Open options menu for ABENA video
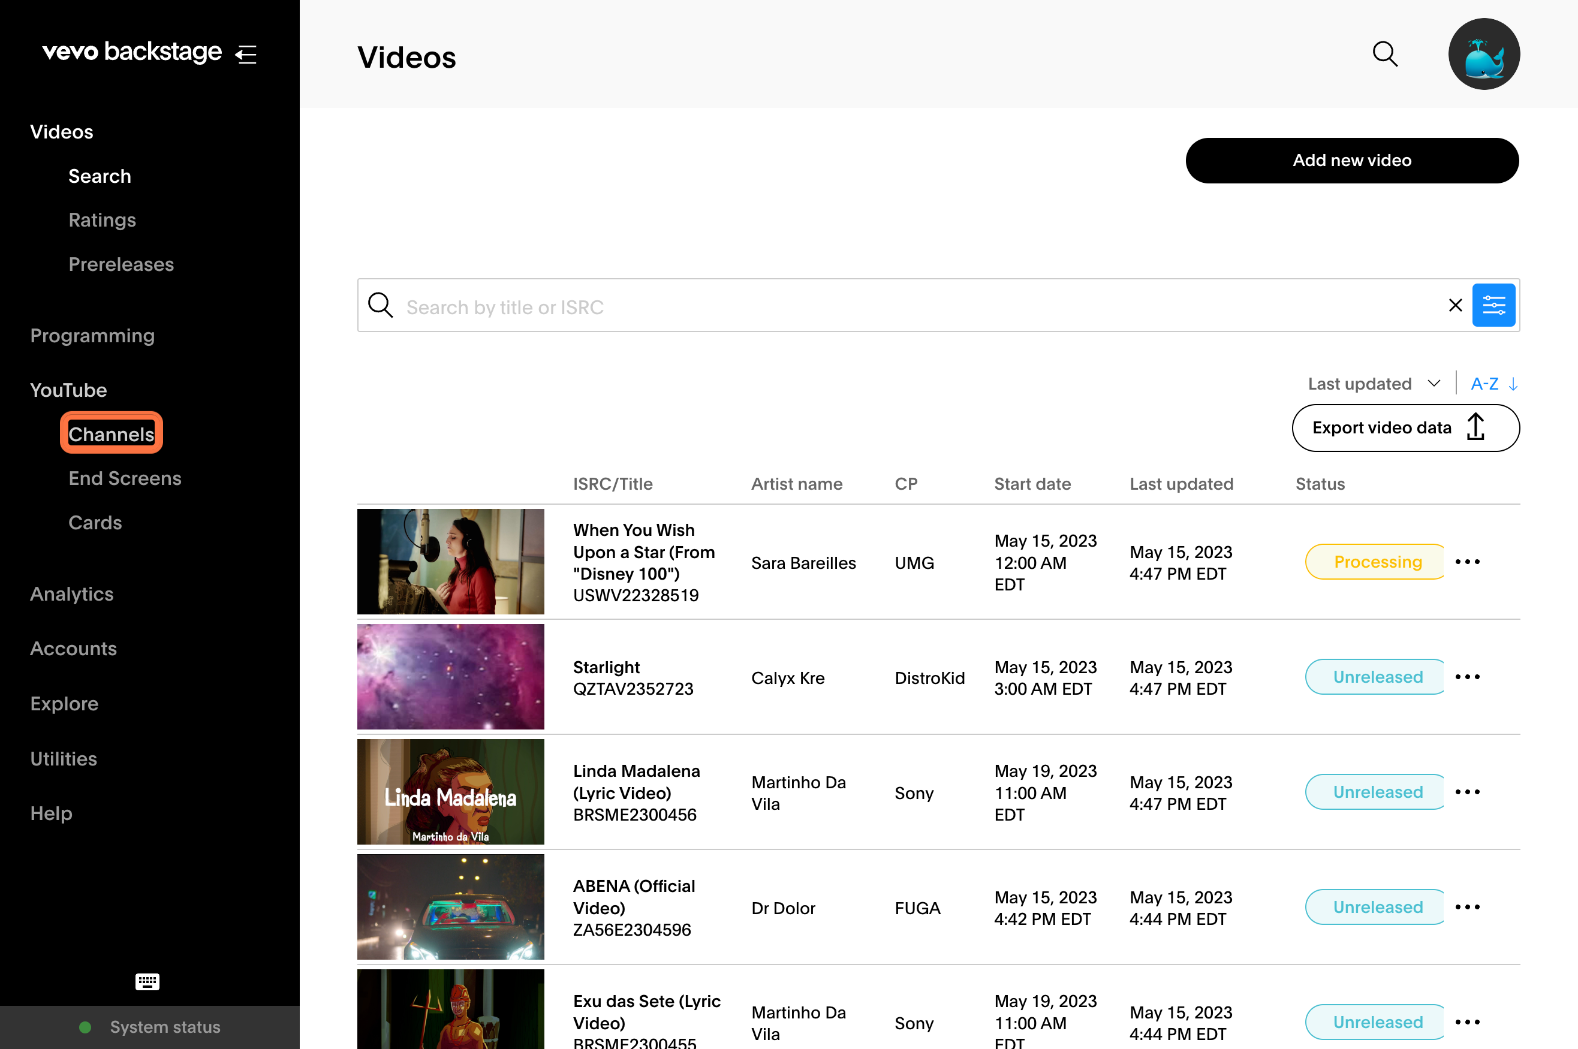The width and height of the screenshot is (1578, 1049). click(1467, 907)
